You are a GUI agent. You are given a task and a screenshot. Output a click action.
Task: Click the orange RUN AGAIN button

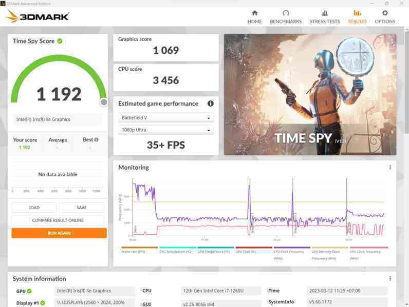tap(59, 233)
